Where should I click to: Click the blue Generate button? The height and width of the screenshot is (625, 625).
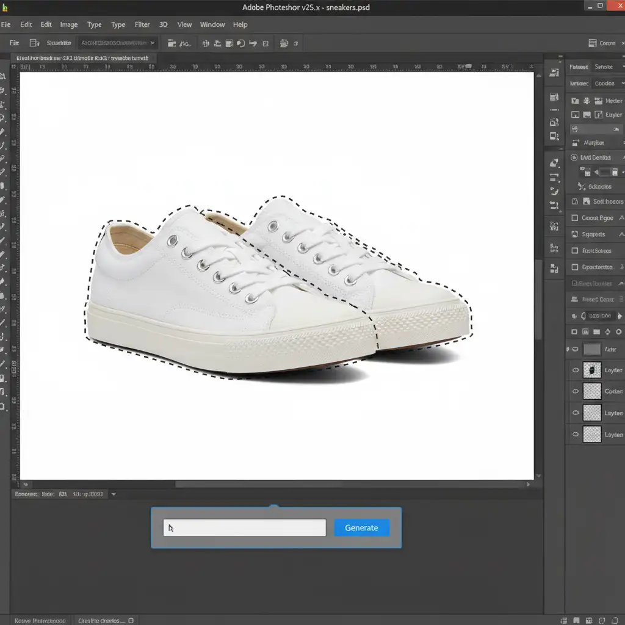361,528
